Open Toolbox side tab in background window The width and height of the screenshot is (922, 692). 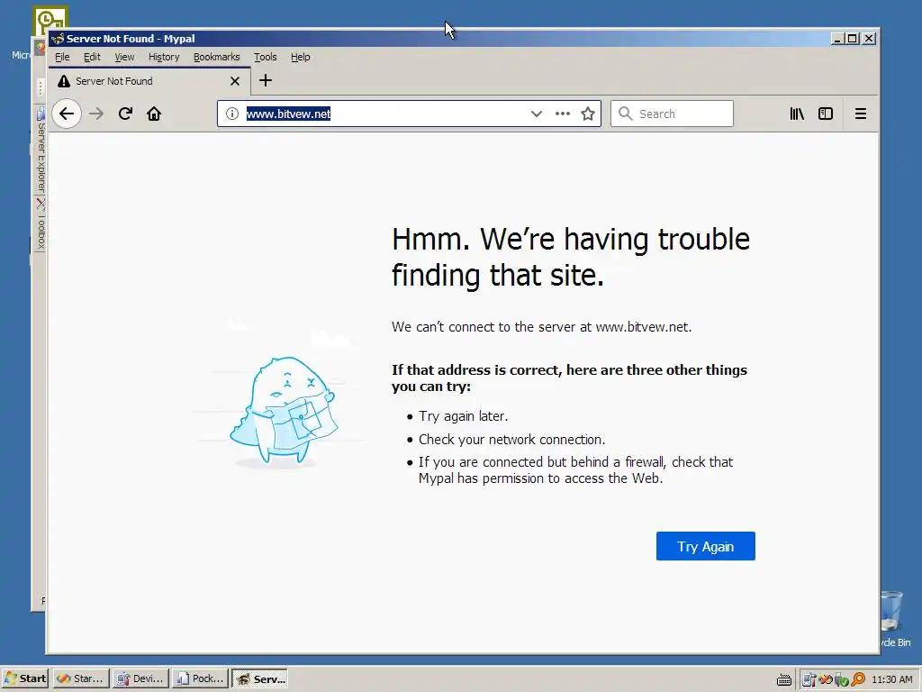click(41, 224)
